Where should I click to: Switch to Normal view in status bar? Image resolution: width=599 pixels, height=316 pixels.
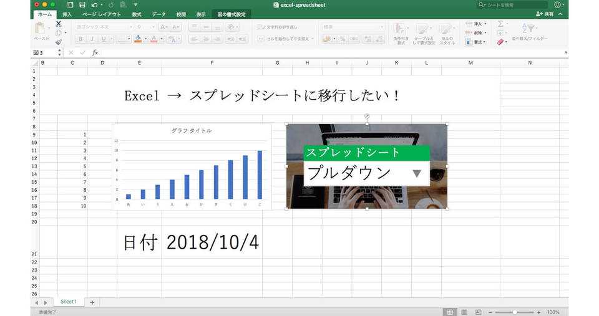pyautogui.click(x=449, y=312)
